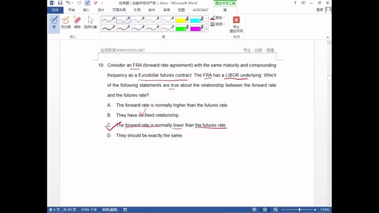
Task: Click the Sign in (登录) link
Action: pos(319,10)
